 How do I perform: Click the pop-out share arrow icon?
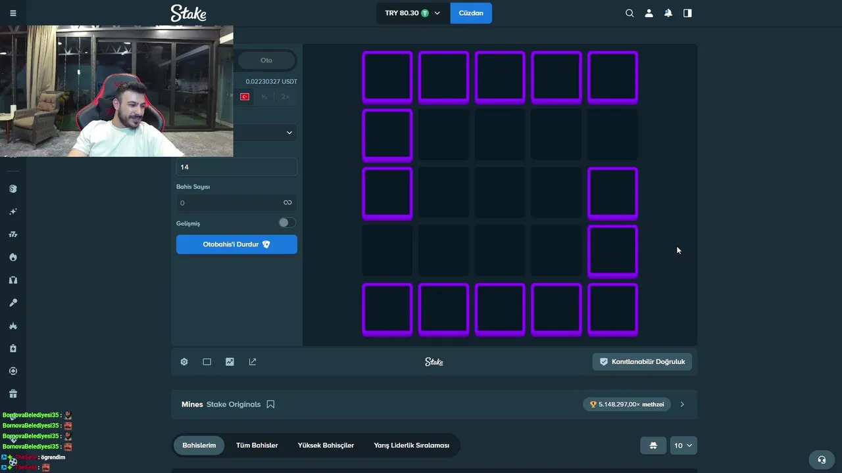point(253,362)
